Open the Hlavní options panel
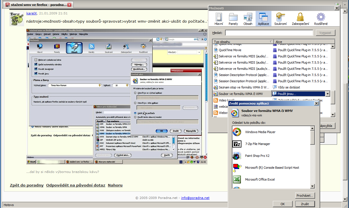349x208 pixels. point(219,19)
